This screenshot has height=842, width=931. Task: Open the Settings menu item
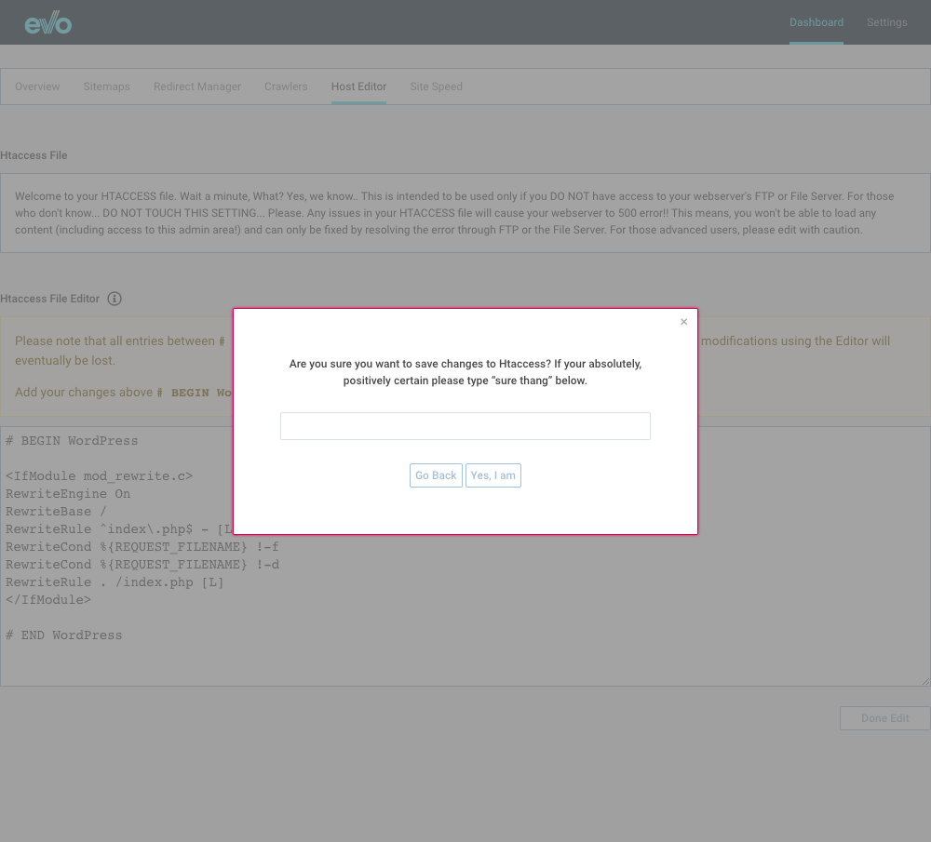886,22
